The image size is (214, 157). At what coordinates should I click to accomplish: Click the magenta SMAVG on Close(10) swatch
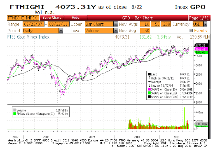point(149,89)
